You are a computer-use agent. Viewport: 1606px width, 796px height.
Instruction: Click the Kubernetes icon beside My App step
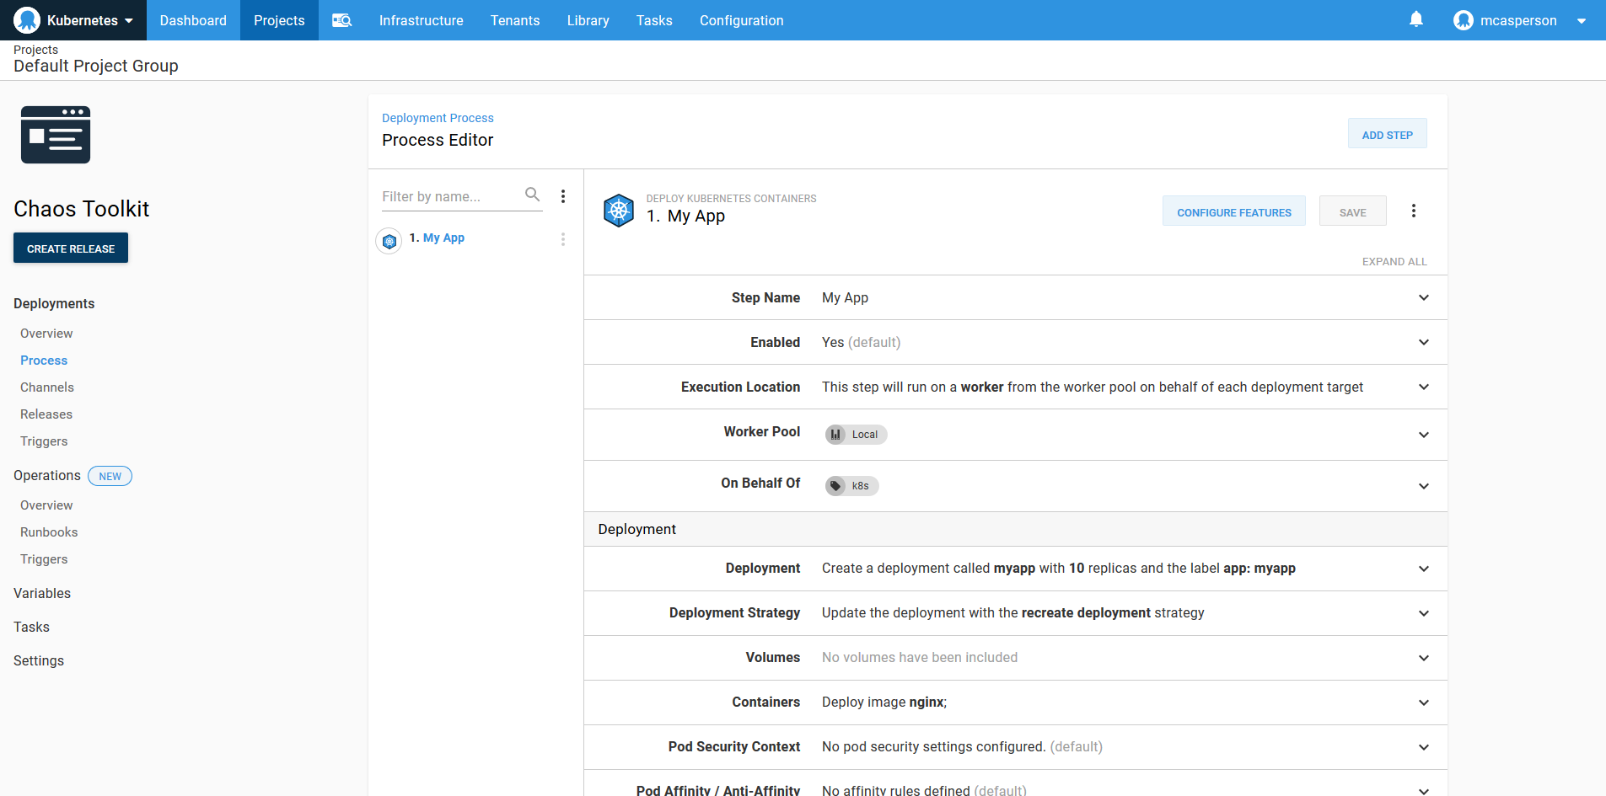[x=389, y=241]
